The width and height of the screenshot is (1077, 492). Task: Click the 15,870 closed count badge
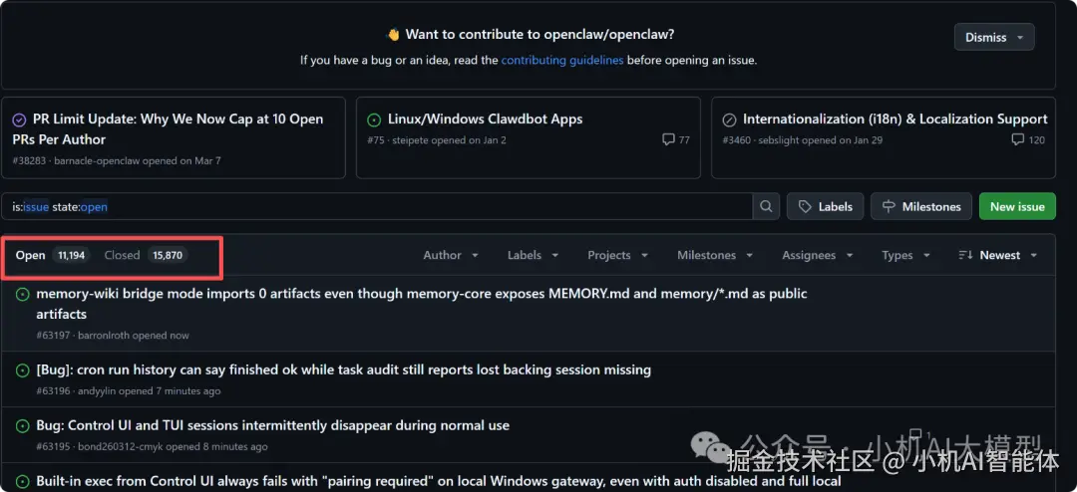(x=168, y=255)
